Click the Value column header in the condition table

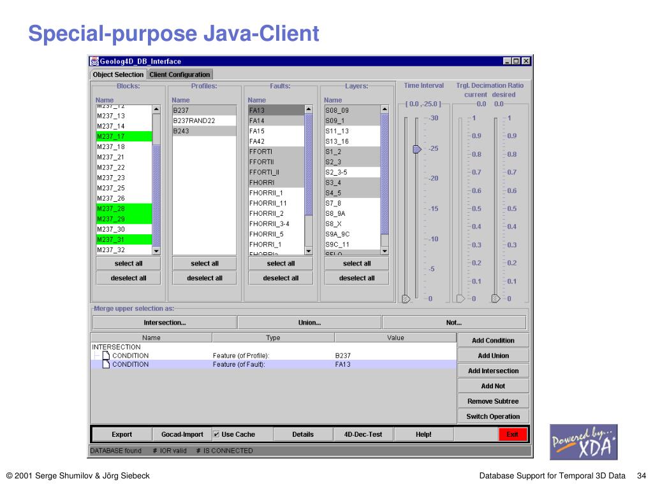pyautogui.click(x=395, y=337)
